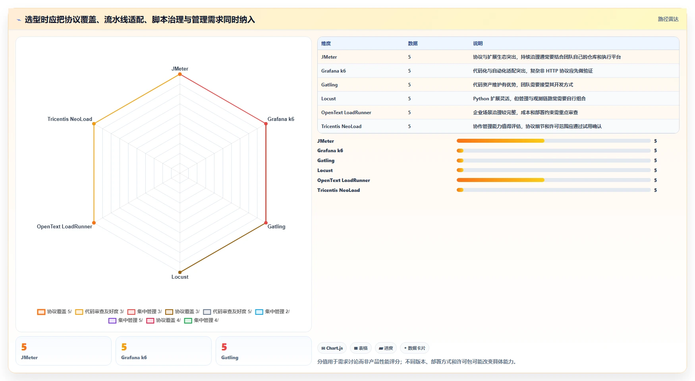
Task: Click the 数据 column header
Action: pyautogui.click(x=413, y=44)
